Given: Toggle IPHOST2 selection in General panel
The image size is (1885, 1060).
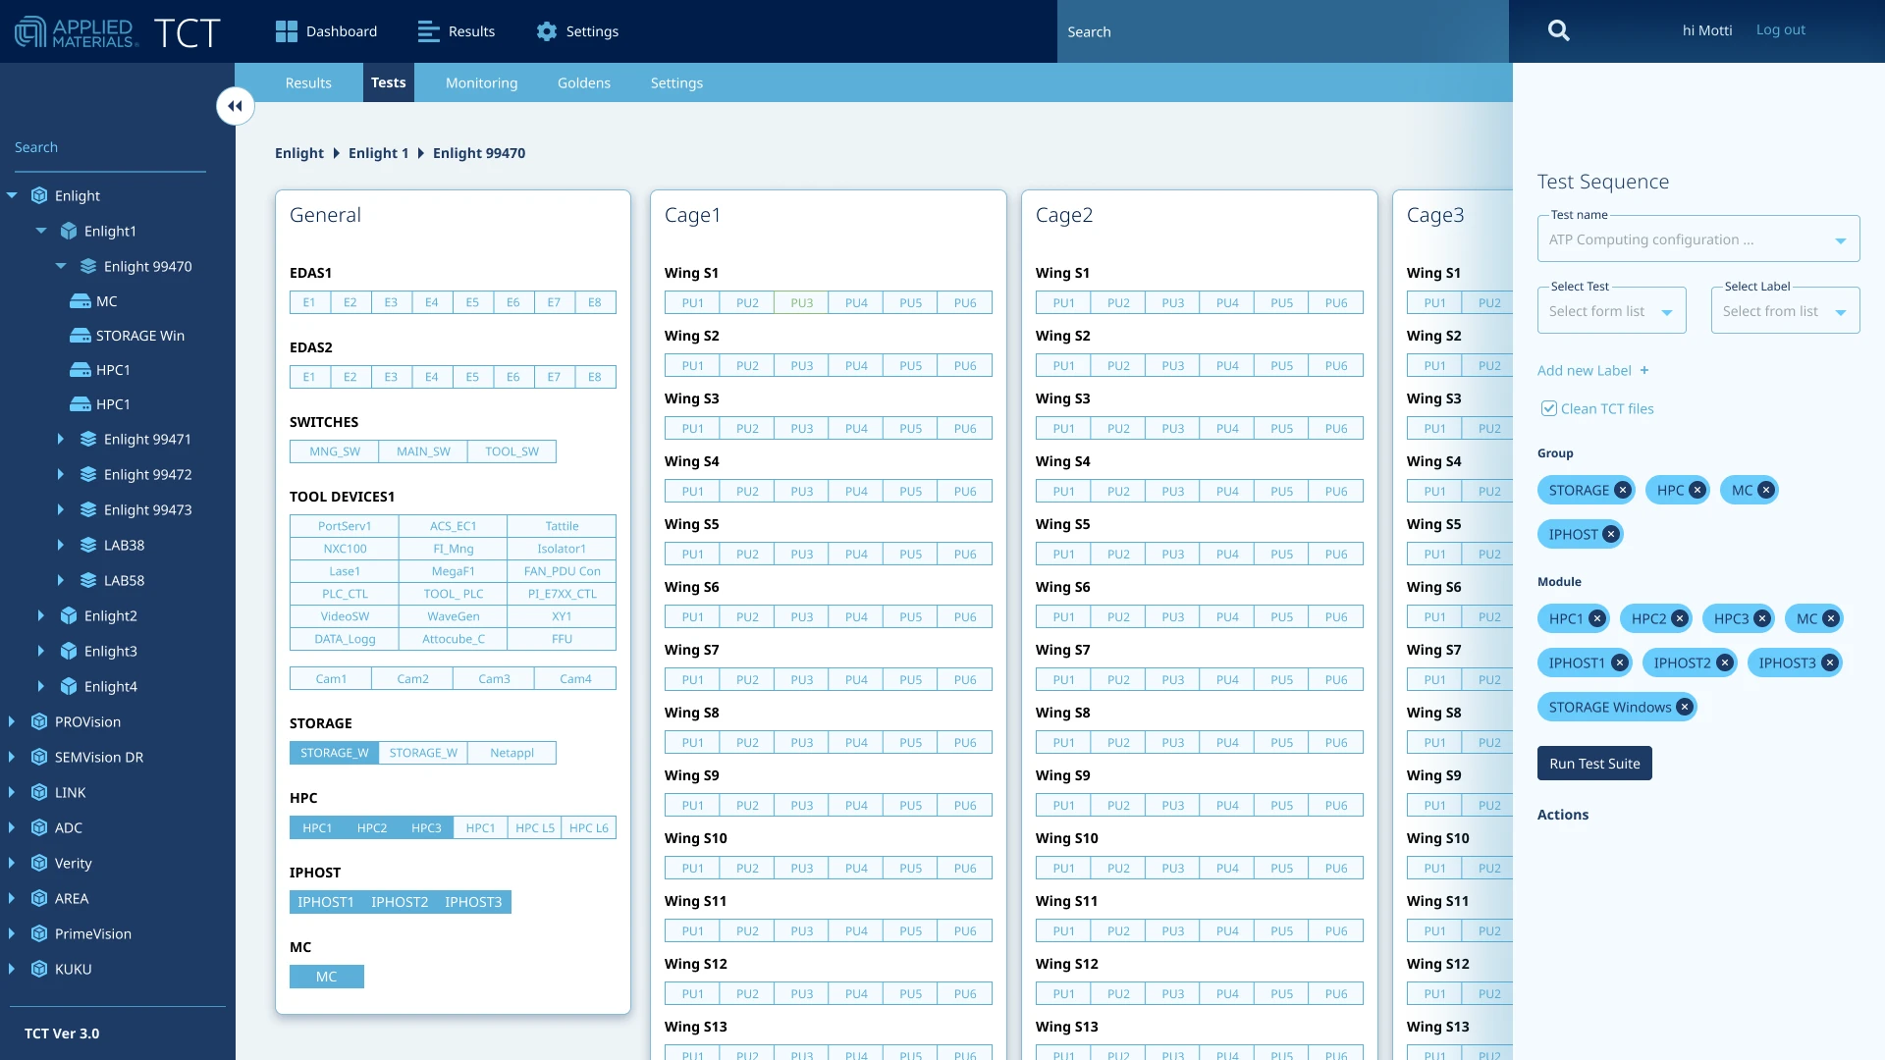Looking at the screenshot, I should point(400,902).
